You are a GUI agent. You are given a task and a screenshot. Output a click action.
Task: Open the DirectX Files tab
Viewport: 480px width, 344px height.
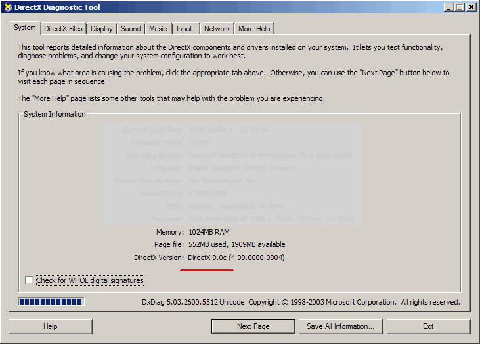pyautogui.click(x=64, y=29)
